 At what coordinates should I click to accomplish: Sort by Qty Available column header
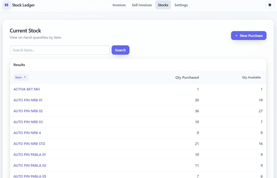[251, 78]
